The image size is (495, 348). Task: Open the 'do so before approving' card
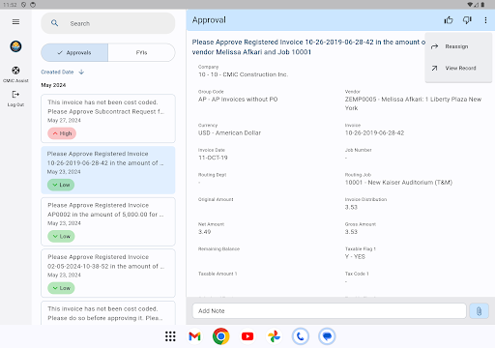coord(108,313)
